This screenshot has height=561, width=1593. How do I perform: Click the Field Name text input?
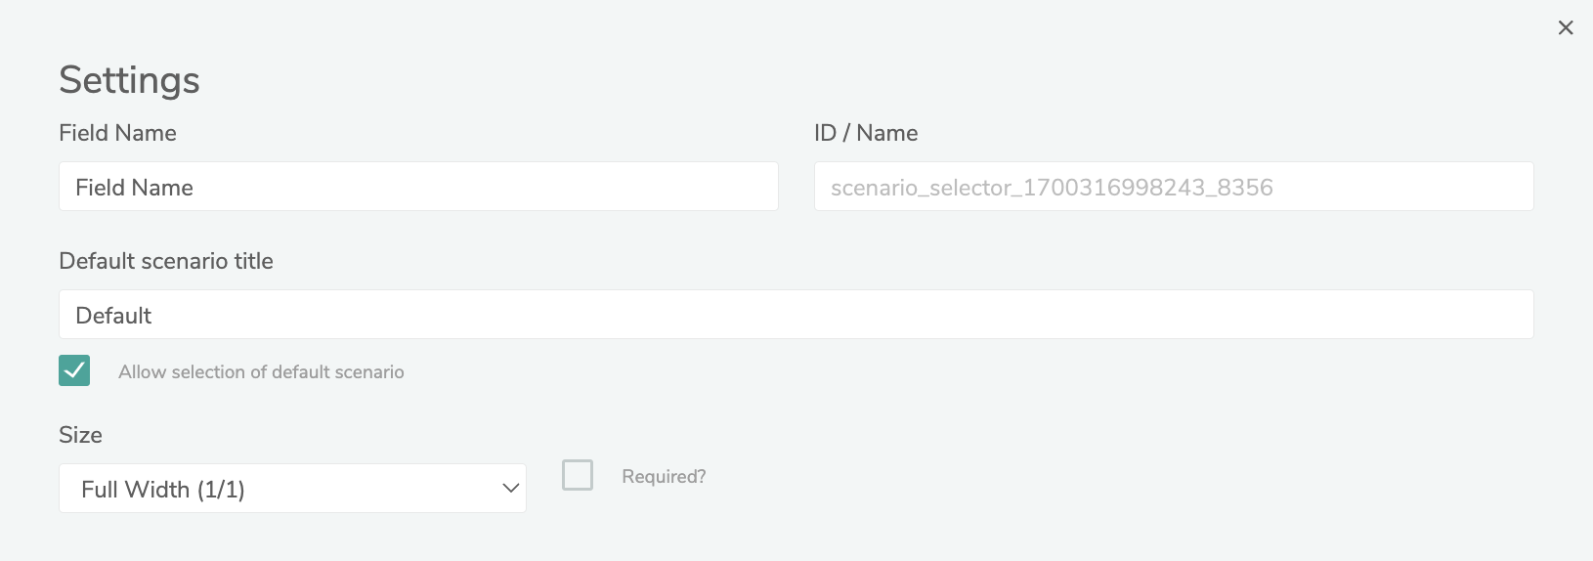pyautogui.click(x=418, y=187)
